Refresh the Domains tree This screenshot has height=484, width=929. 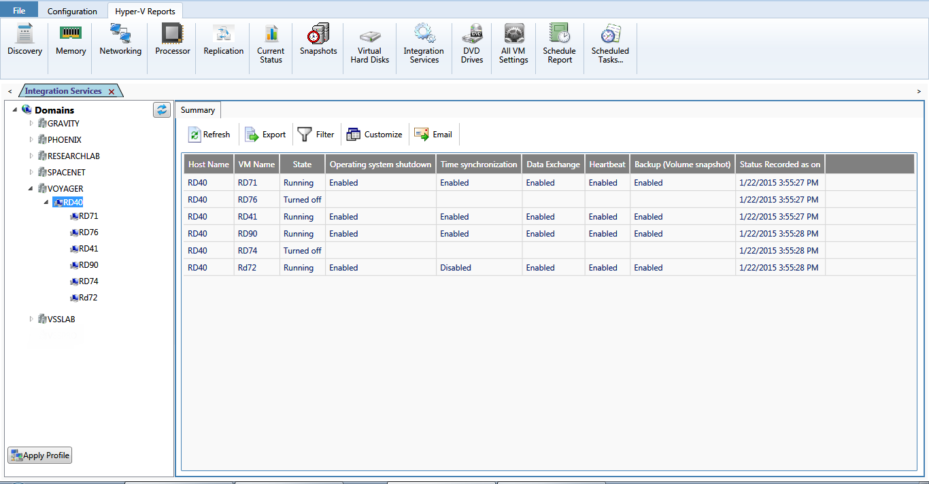pos(162,109)
